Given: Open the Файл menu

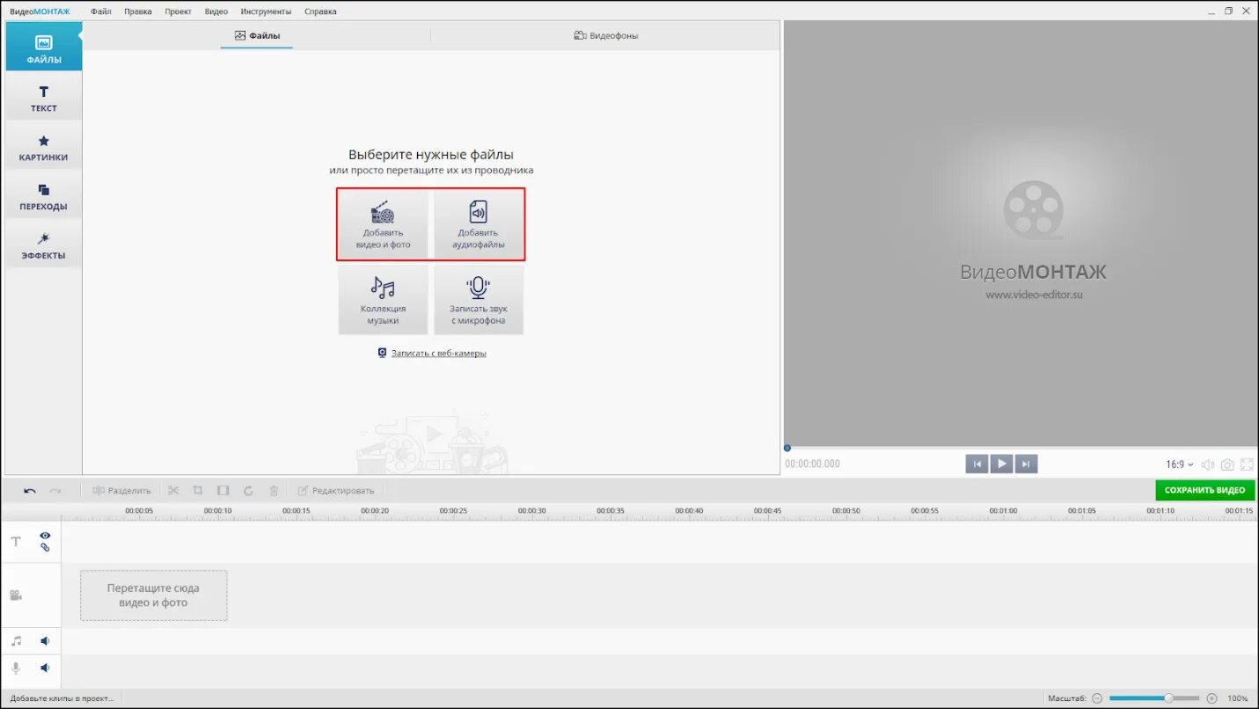Looking at the screenshot, I should (x=101, y=11).
